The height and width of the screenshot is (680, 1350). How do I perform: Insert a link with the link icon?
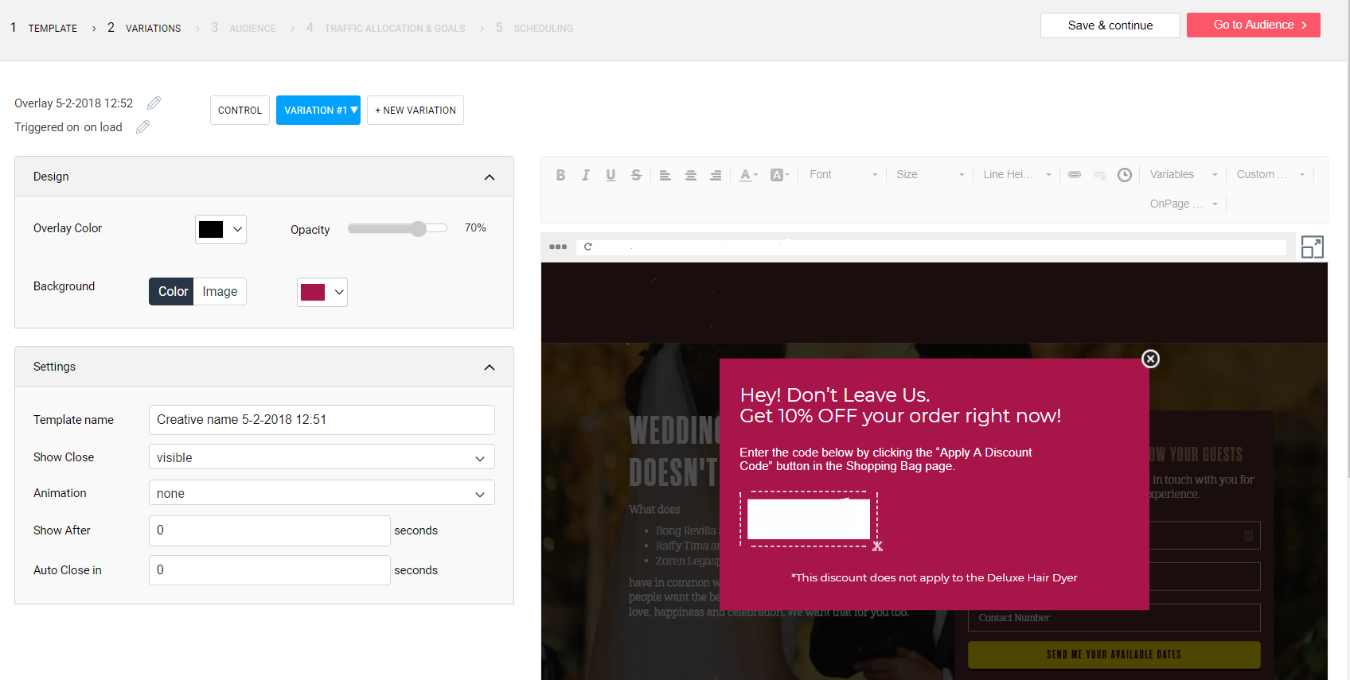click(1075, 175)
